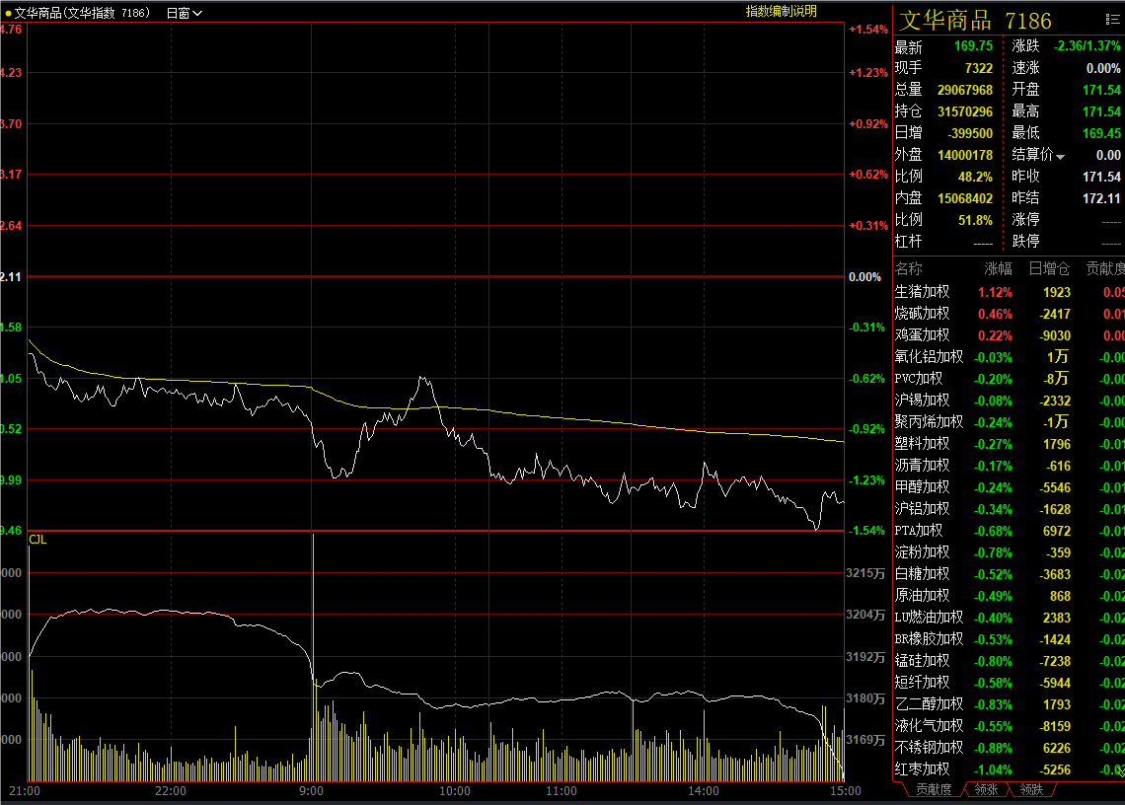Click the 名称 column header
The width and height of the screenshot is (1125, 805).
point(909,269)
